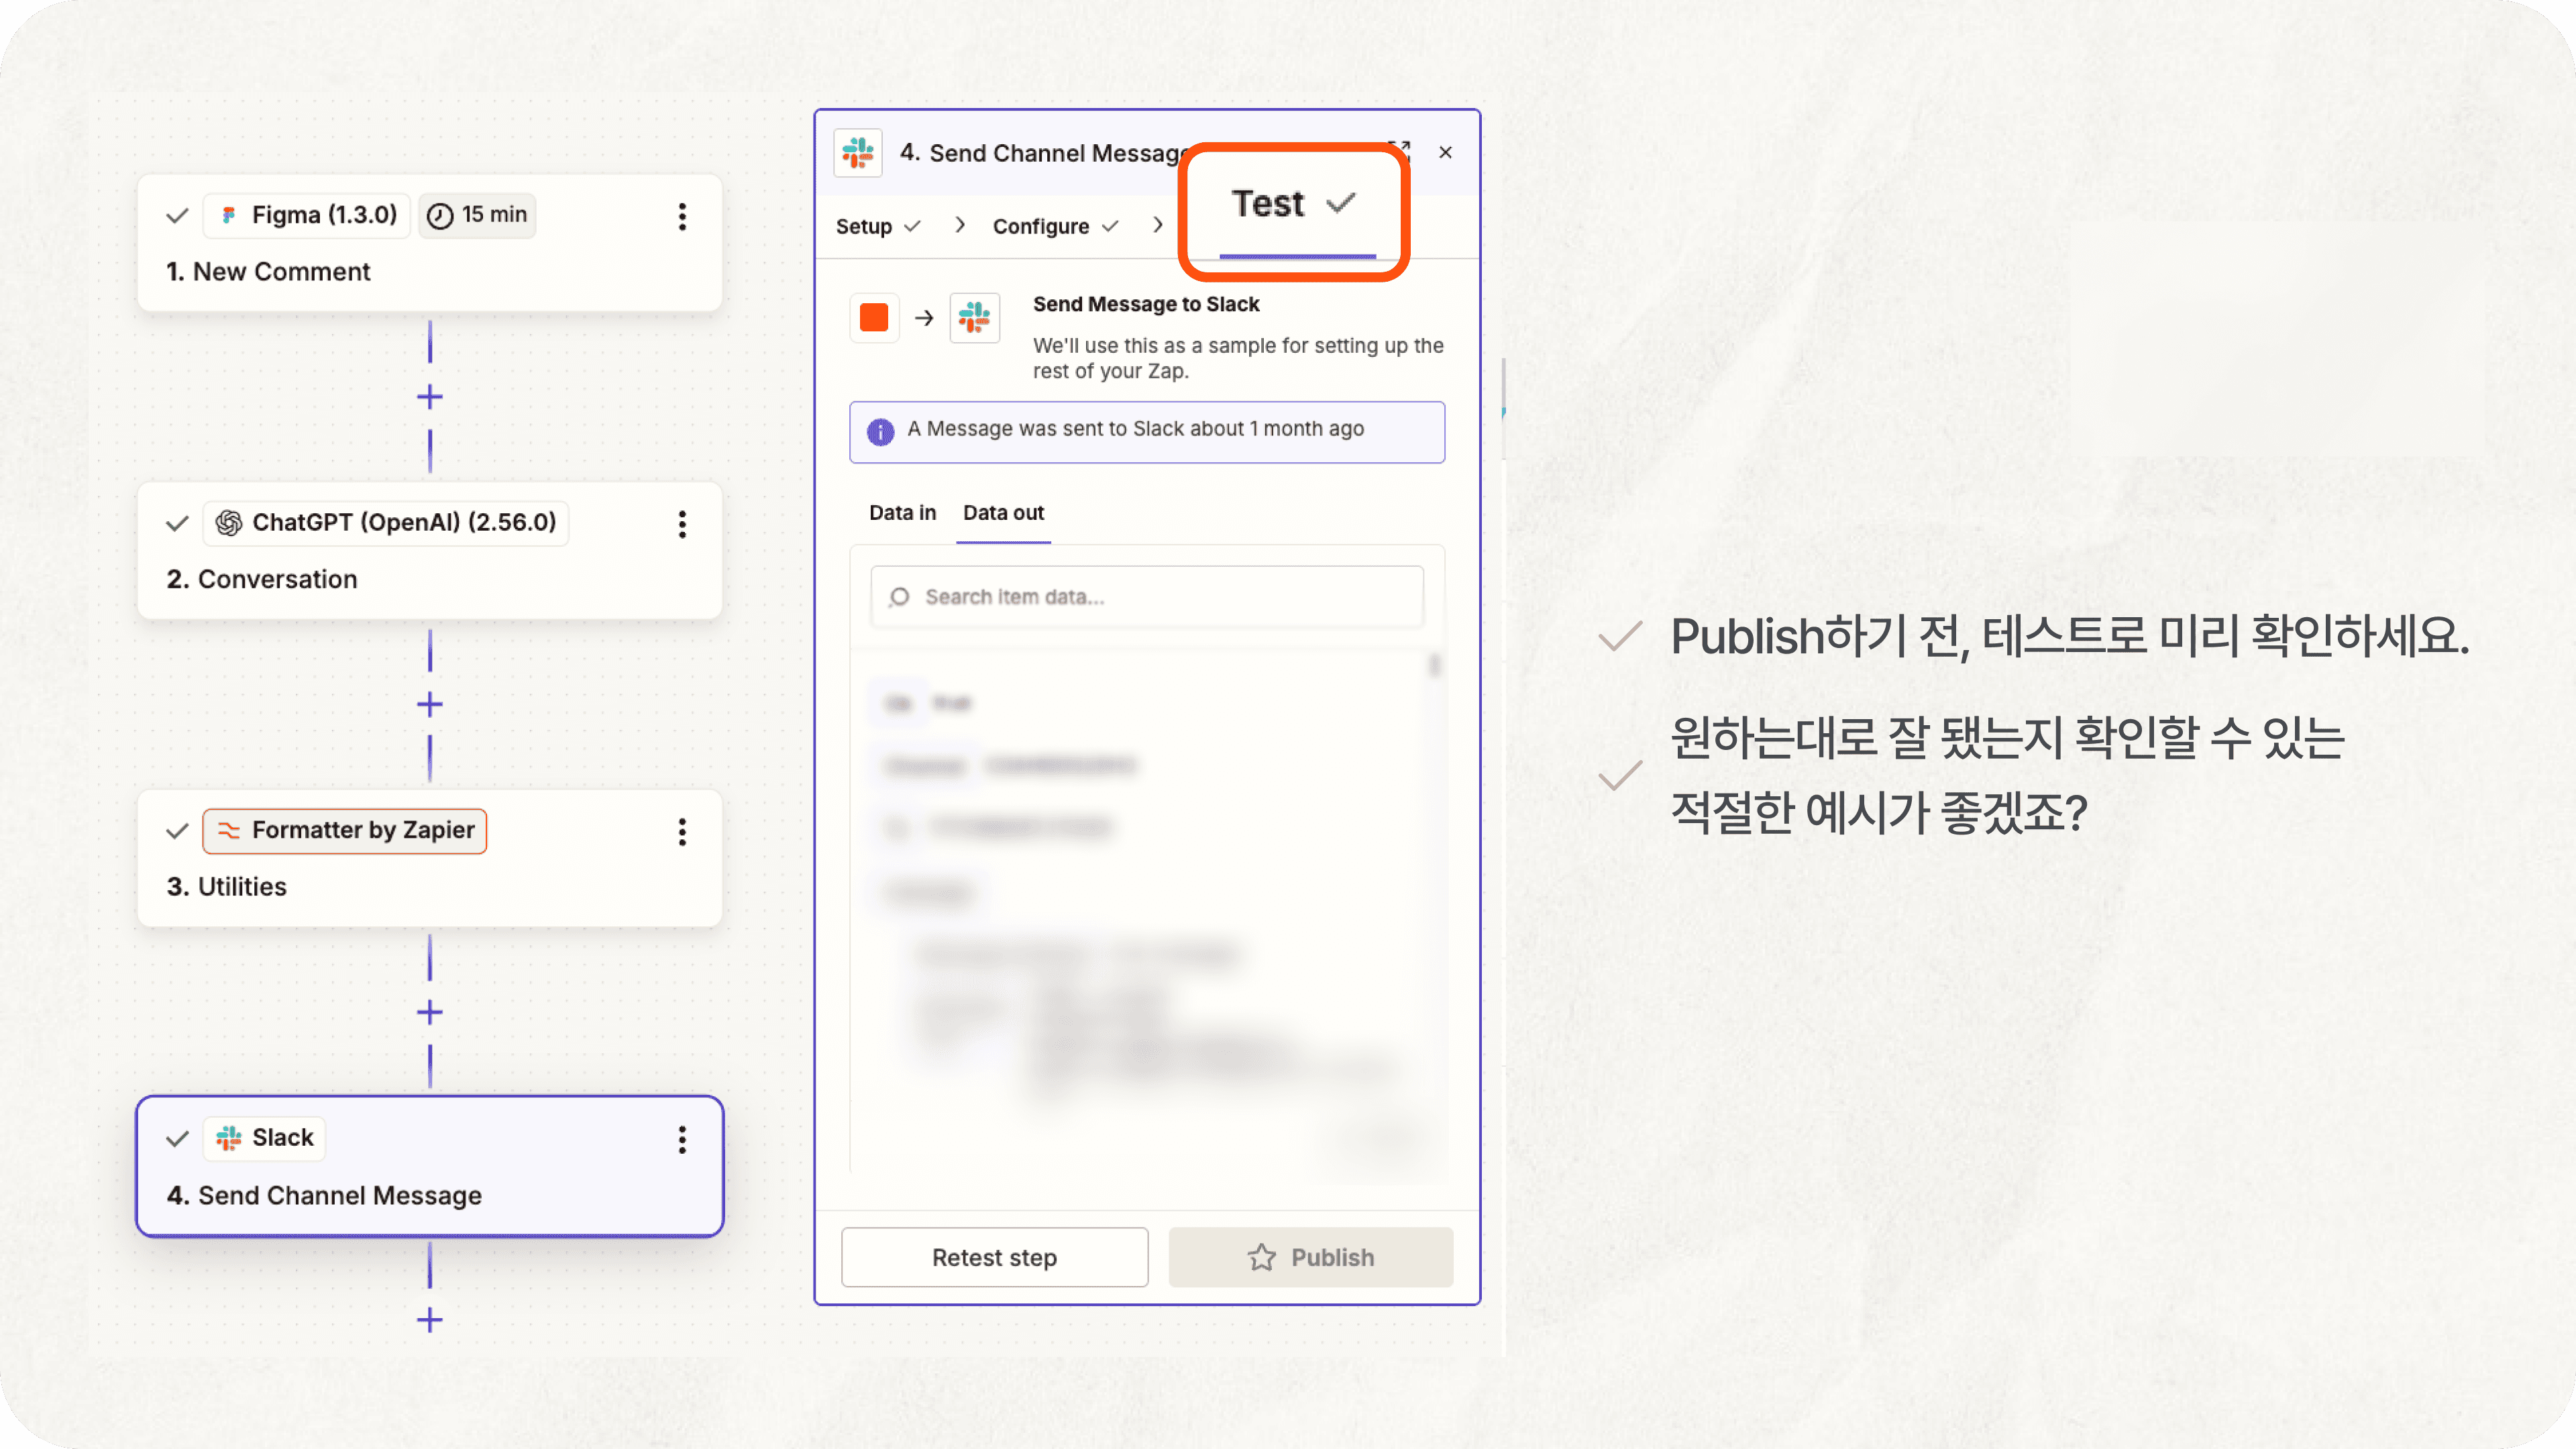Expand the step panel to fullscreen

[x=1400, y=150]
